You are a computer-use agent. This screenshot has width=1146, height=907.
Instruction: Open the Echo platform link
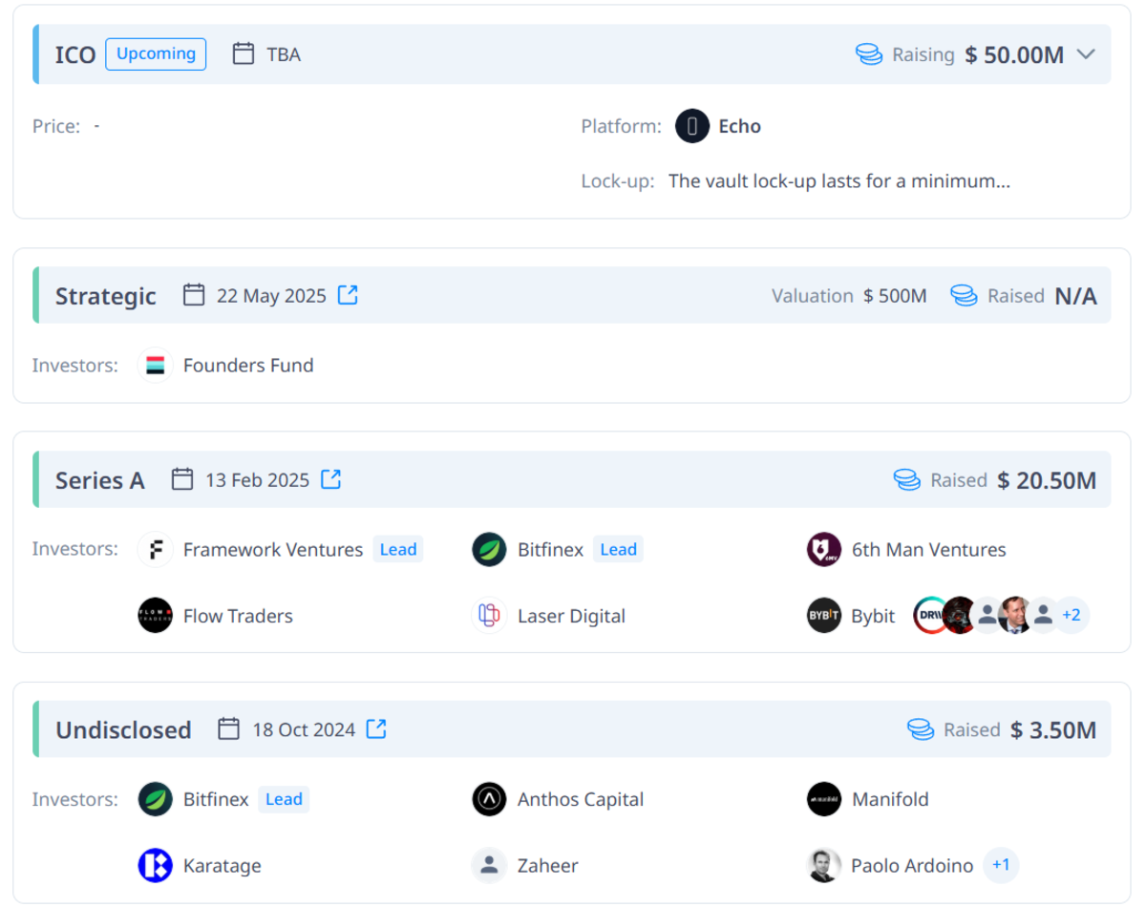click(740, 126)
